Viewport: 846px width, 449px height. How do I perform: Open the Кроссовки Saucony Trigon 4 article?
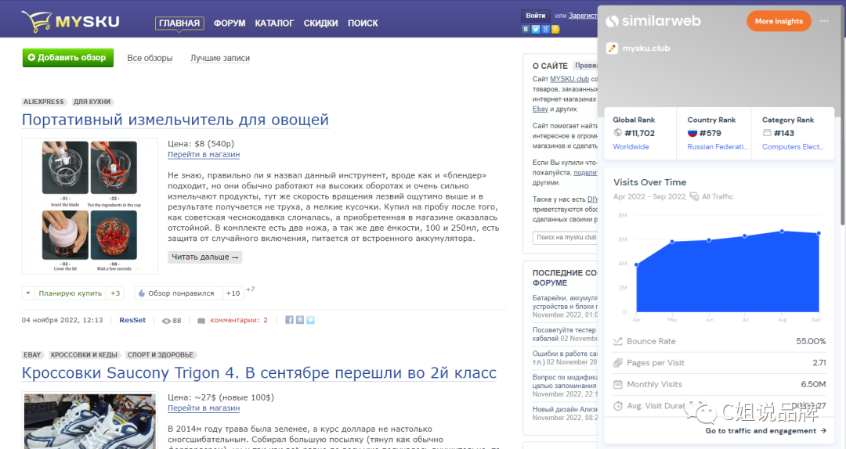pyautogui.click(x=259, y=373)
